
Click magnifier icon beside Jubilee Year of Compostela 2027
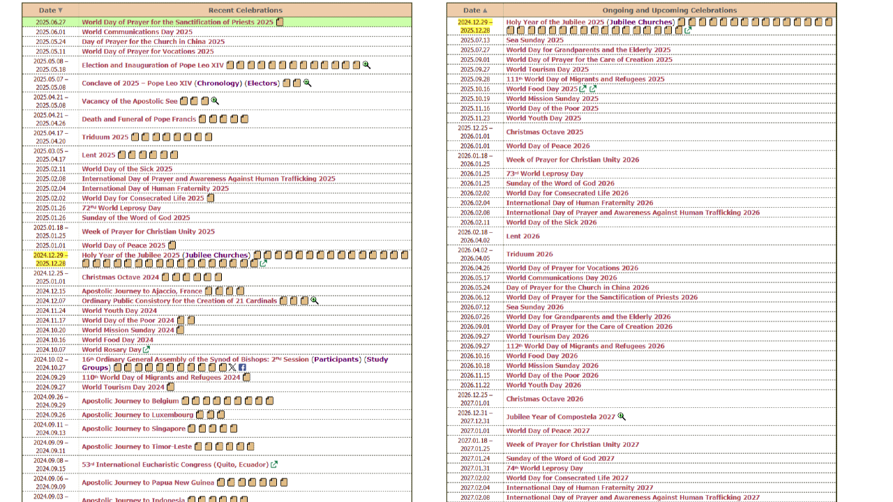(622, 417)
